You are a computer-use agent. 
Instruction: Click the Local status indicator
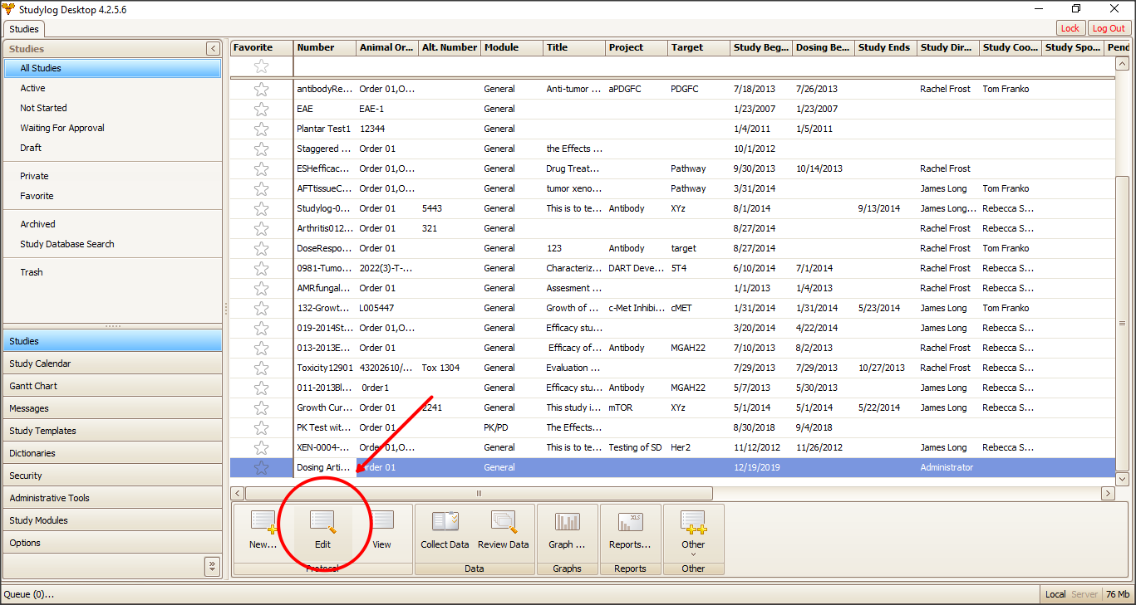click(x=1055, y=594)
